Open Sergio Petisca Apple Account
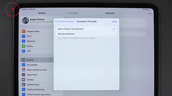Image resolution: width=172 pixels, height=96 pixels. [x=37, y=21]
